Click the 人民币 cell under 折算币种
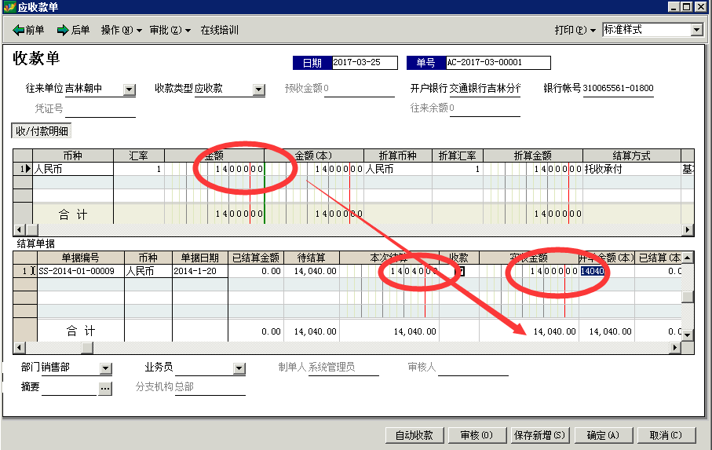The height and width of the screenshot is (450, 712). click(398, 169)
